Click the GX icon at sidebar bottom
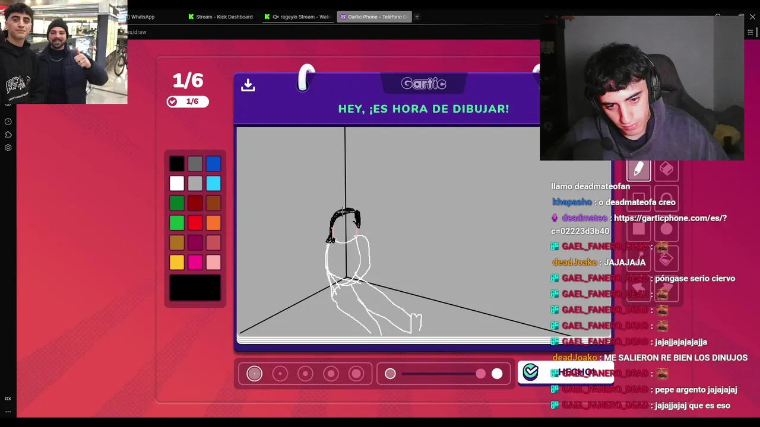 tap(8, 399)
